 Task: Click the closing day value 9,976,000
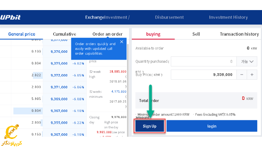119,117
